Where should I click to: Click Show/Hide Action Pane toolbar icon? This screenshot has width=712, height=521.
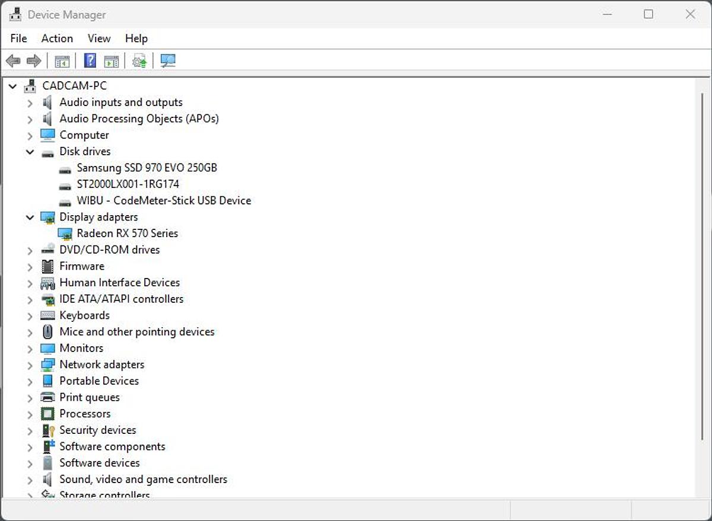(x=111, y=61)
